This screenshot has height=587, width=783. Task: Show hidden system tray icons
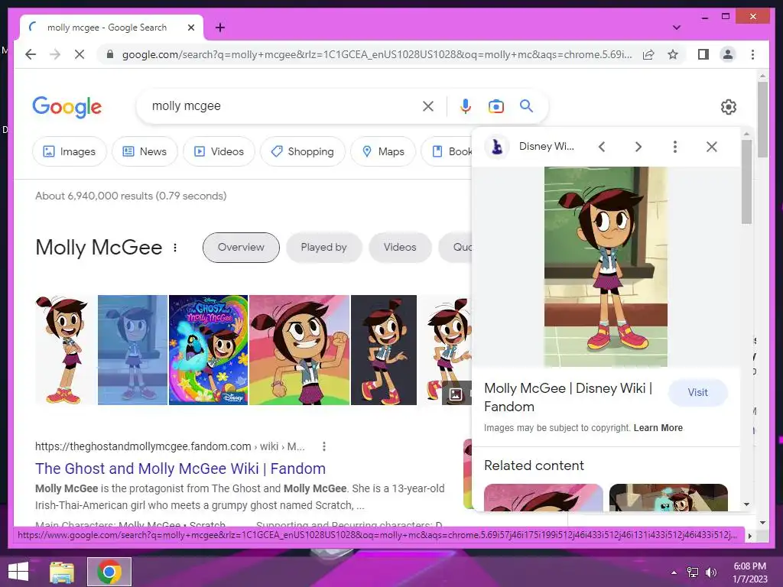pyautogui.click(x=674, y=572)
